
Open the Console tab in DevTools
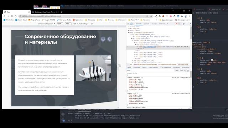[x=146, y=24]
